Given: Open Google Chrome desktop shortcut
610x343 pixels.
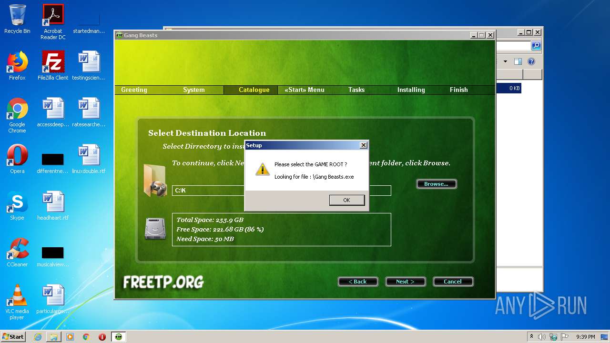Looking at the screenshot, I should 17,115.
